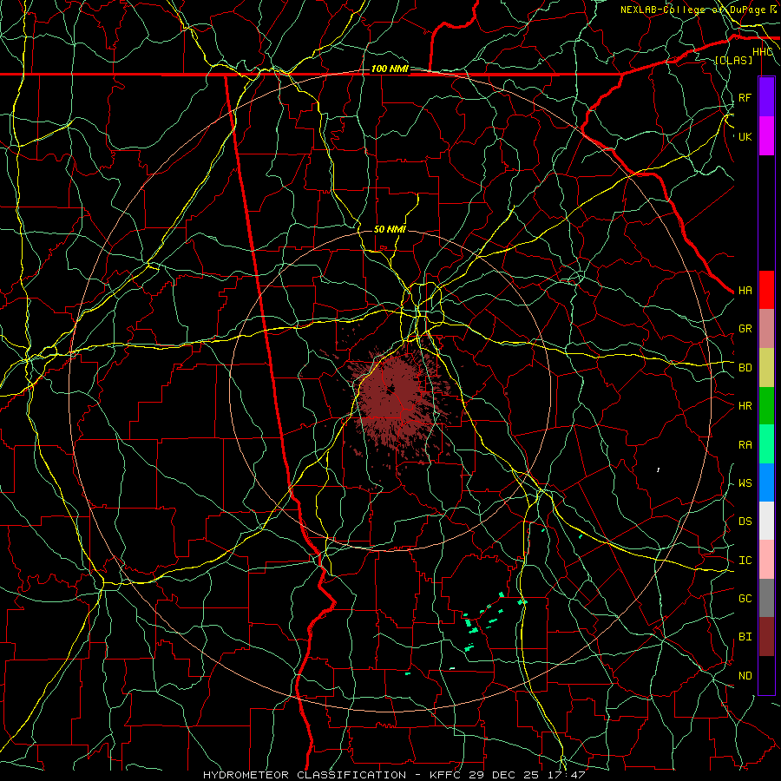Click the UK legend label
Screen dimensions: 781x781
745,136
